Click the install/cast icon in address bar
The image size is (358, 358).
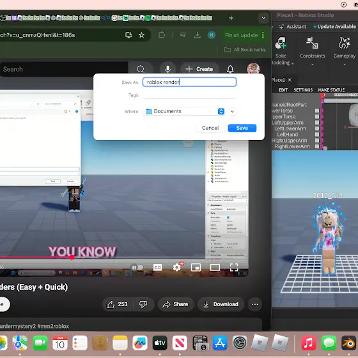click(x=128, y=35)
